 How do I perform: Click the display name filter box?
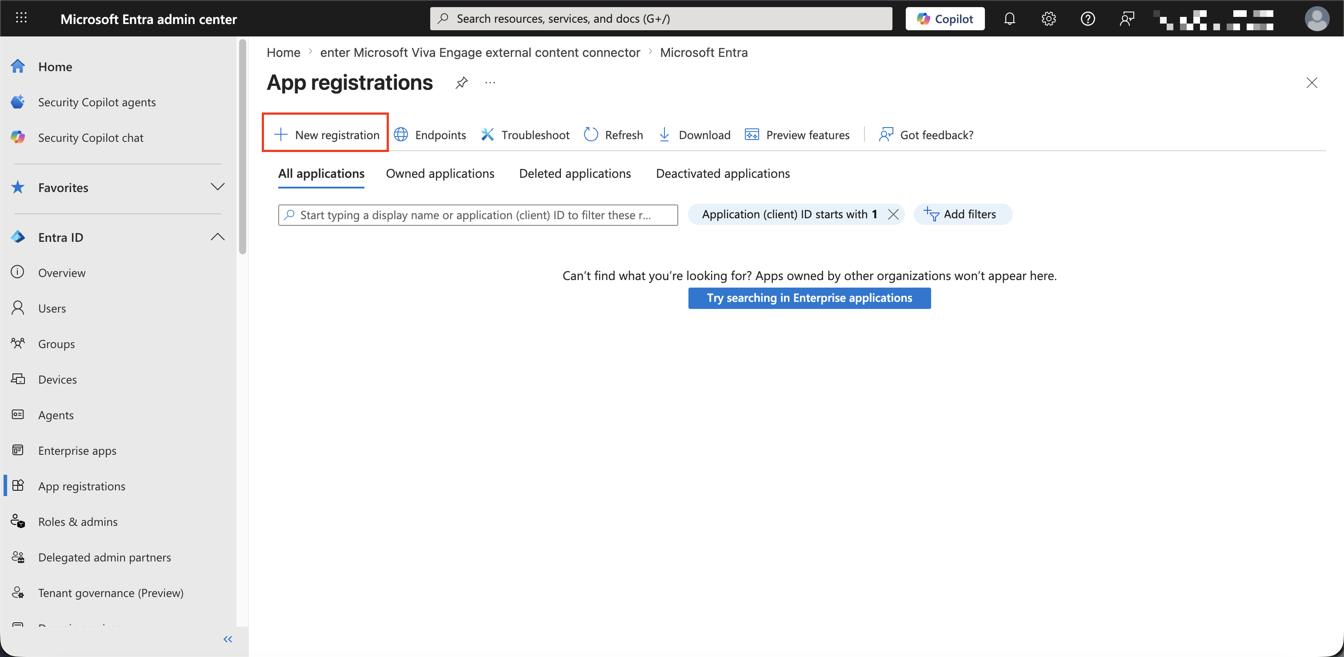pyautogui.click(x=478, y=215)
